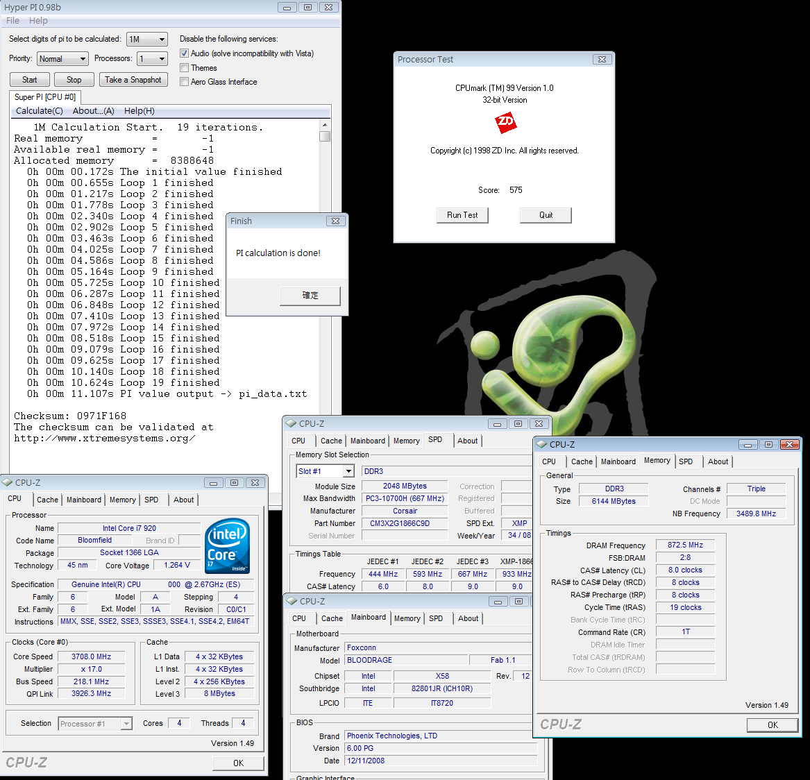The width and height of the screenshot is (810, 780).
Task: Enable the Themes checkbox
Action: pos(185,68)
